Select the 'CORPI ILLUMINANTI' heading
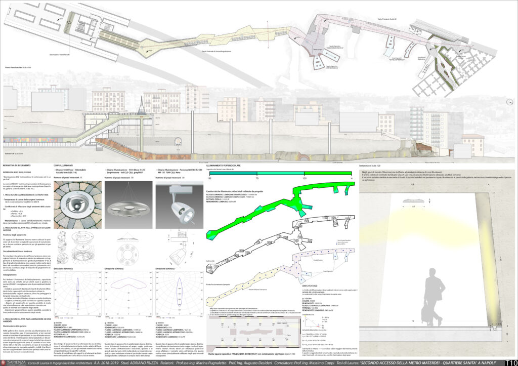Viewport: 518px width, 366px height. pyautogui.click(x=63, y=166)
